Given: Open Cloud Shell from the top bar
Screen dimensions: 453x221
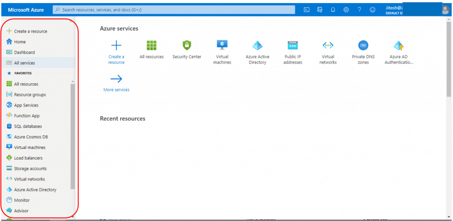Looking at the screenshot, I should pos(307,10).
